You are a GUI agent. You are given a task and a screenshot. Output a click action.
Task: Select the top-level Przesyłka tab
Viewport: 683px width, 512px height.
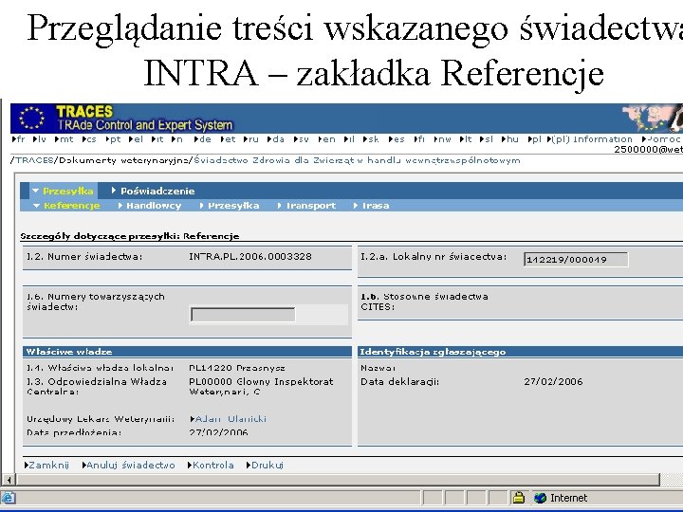(x=64, y=191)
